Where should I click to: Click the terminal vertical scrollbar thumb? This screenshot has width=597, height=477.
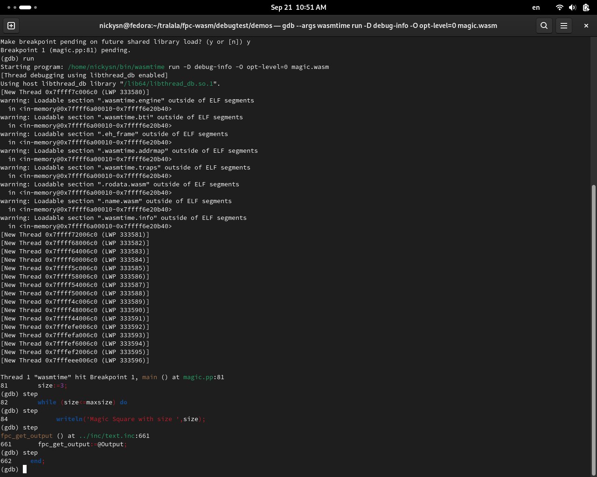point(593,330)
